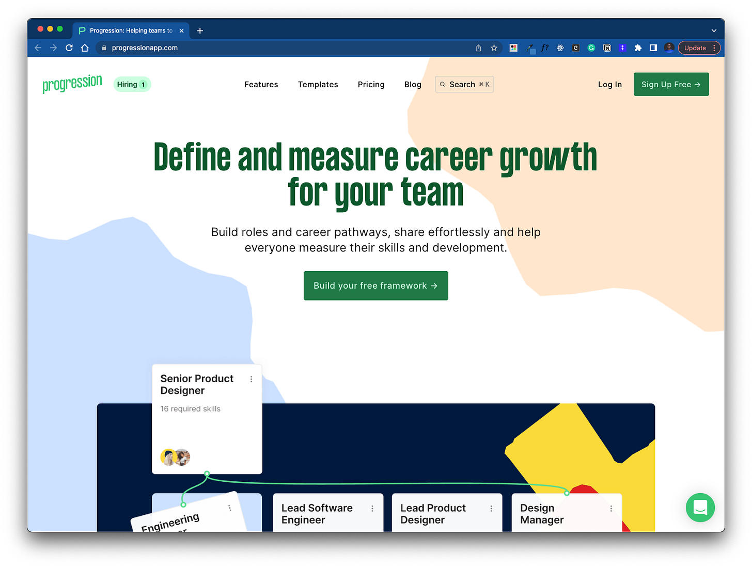752x568 pixels.
Task: Expand the tab list chevron in the tab strip
Action: (x=714, y=30)
